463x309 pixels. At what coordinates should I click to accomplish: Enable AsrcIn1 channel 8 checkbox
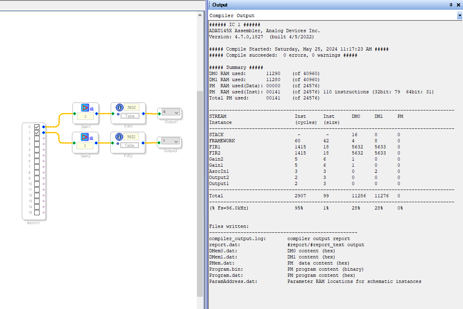pyautogui.click(x=37, y=172)
